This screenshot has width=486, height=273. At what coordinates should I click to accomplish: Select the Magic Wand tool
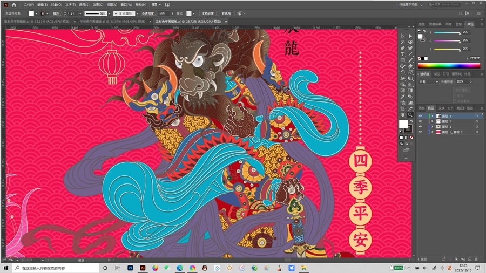pyautogui.click(x=403, y=42)
